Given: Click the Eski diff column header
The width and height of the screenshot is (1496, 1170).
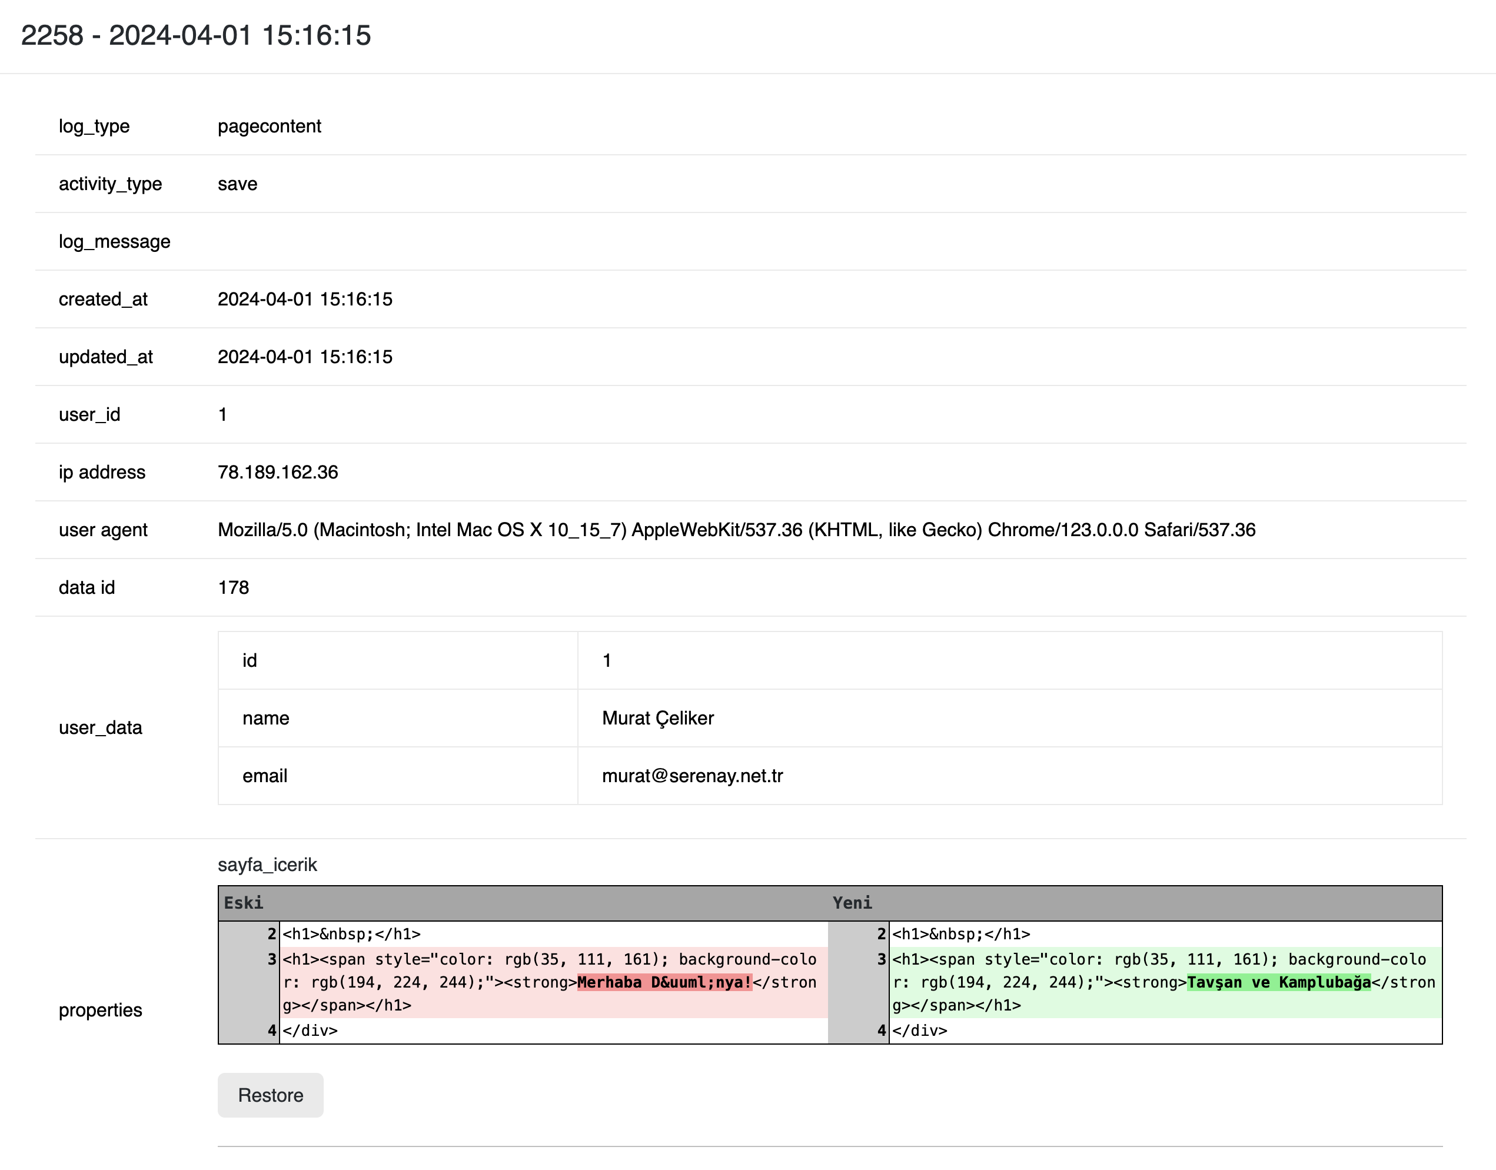Looking at the screenshot, I should [x=243, y=903].
